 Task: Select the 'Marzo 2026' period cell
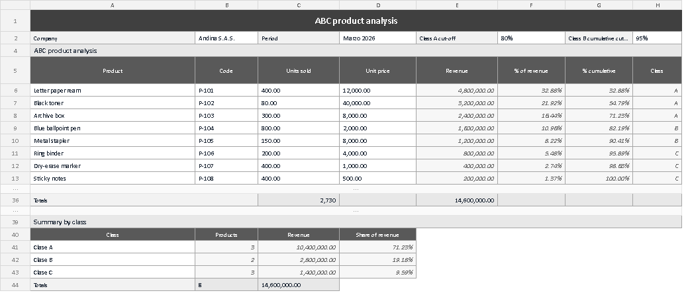378,38
